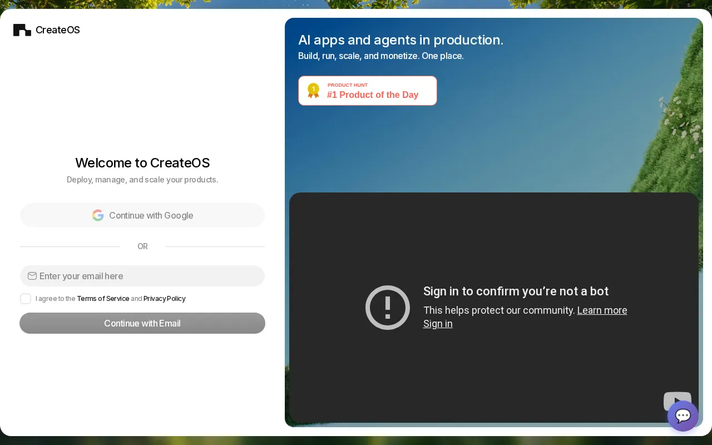
Task: Open the chat support bubble
Action: pos(683,416)
